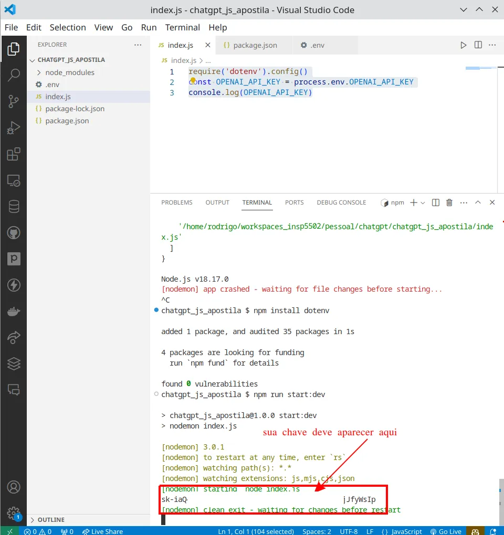504x535 pixels.
Task: Switch to the package.json editor tab
Action: 254,45
